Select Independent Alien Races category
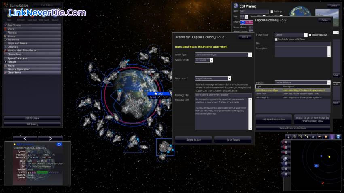The height and width of the screenshot is (193, 344). [32, 50]
